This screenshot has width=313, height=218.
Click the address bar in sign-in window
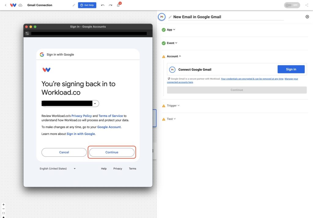[x=89, y=33]
